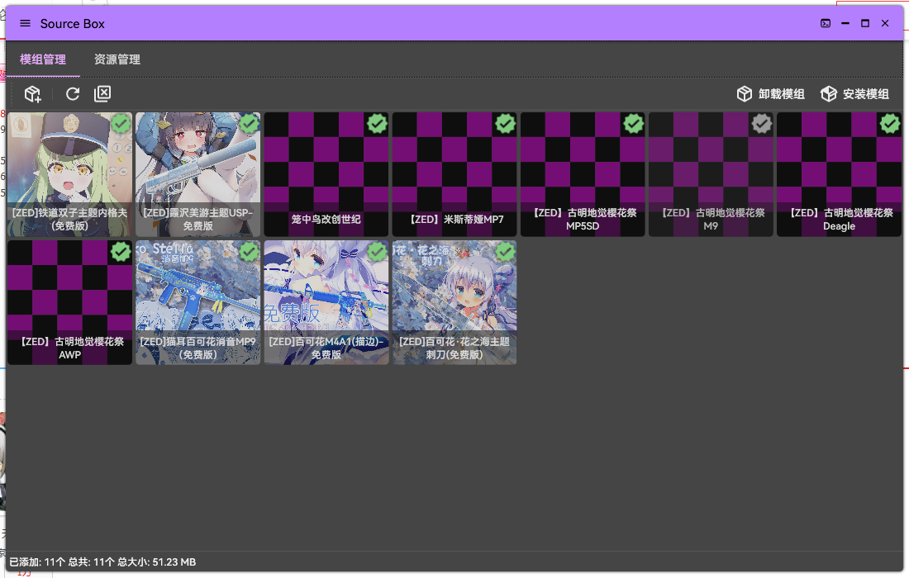This screenshot has width=909, height=578.
Task: Toggle the check badge on 霞沢美游主题USP card
Action: pos(250,123)
